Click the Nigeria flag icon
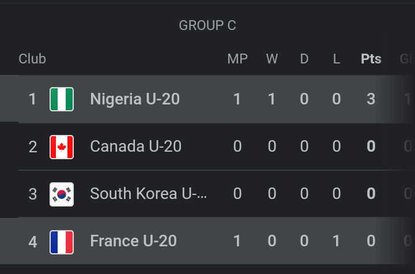This screenshot has height=274, width=415. tap(62, 99)
